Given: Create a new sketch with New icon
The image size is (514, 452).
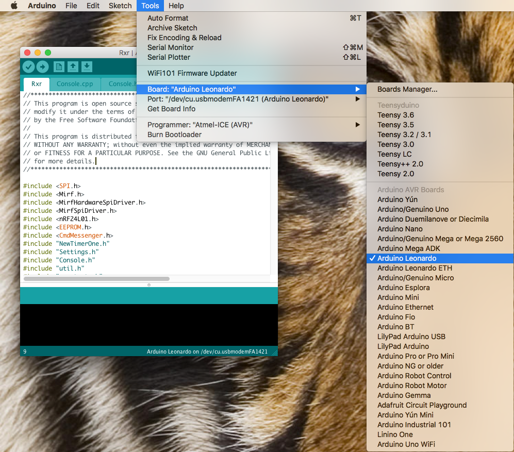Looking at the screenshot, I should point(59,67).
